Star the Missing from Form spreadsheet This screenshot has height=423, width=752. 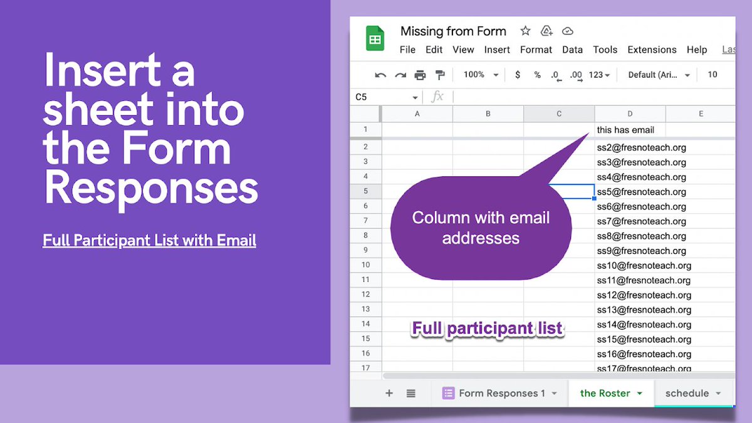click(525, 31)
